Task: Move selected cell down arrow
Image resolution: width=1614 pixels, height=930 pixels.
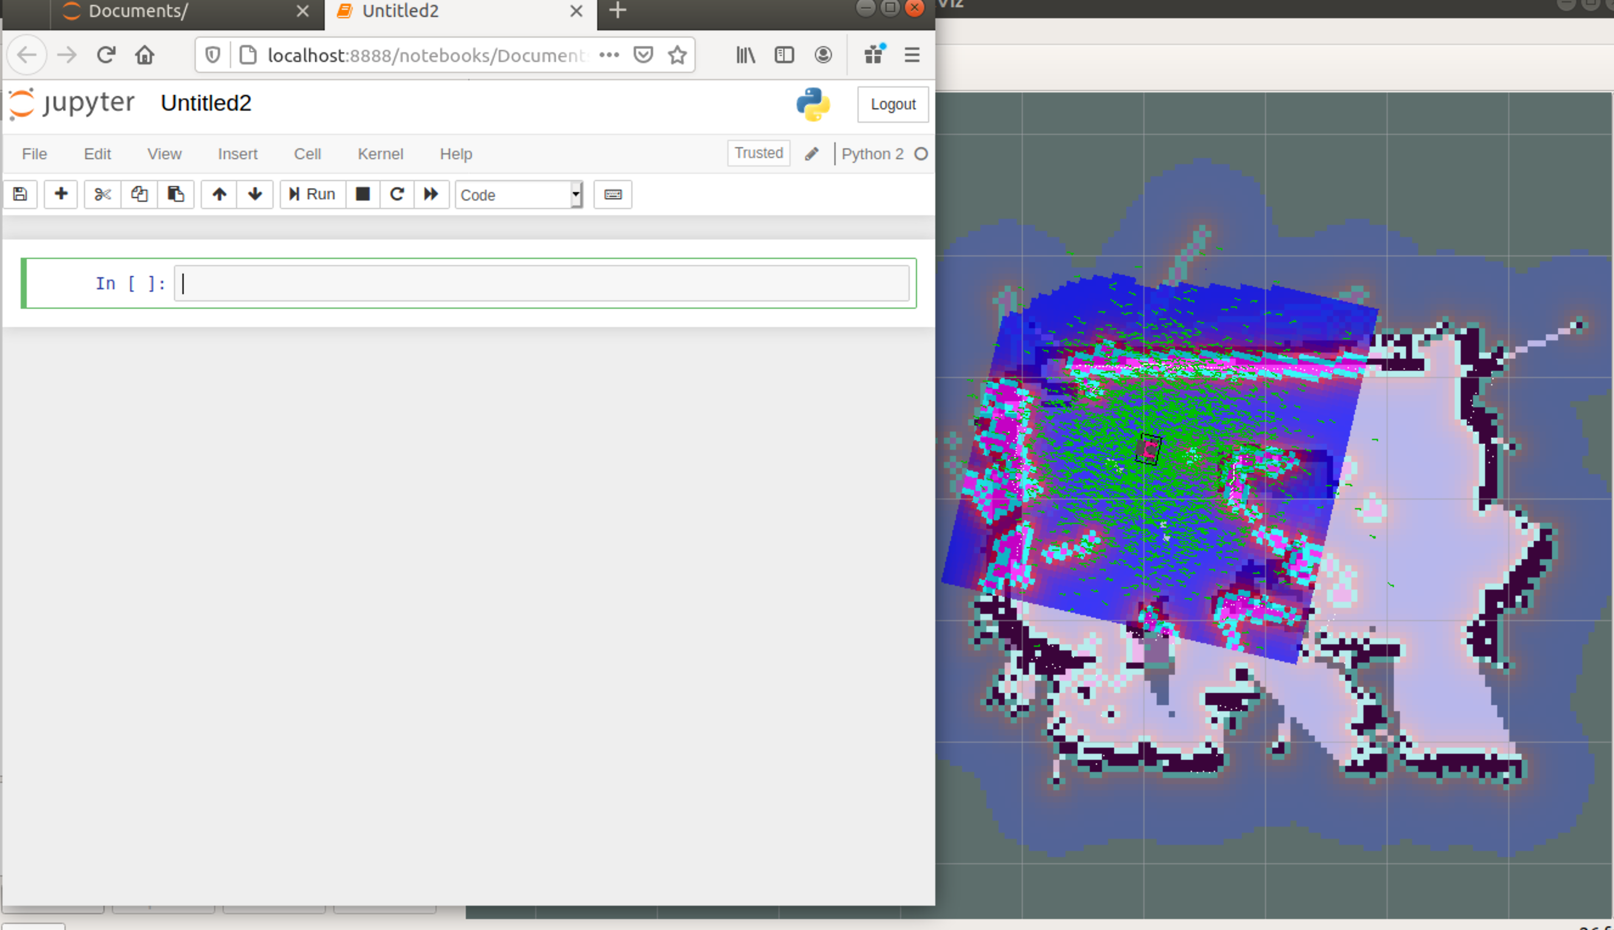Action: click(255, 194)
